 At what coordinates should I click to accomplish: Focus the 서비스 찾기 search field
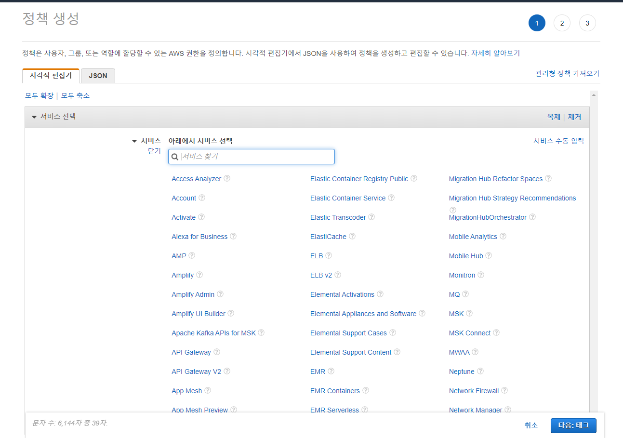[252, 157]
